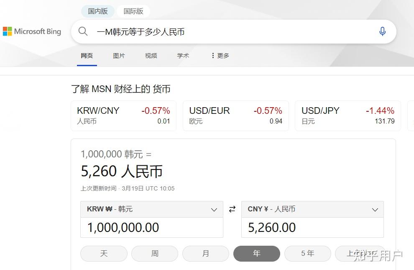Click the 1,000,000.00 KRW amount field

152,227
